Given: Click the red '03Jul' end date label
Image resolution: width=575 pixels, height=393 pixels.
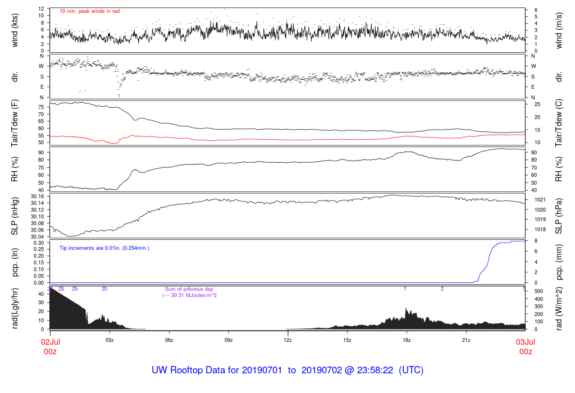Looking at the screenshot, I should pos(526,342).
